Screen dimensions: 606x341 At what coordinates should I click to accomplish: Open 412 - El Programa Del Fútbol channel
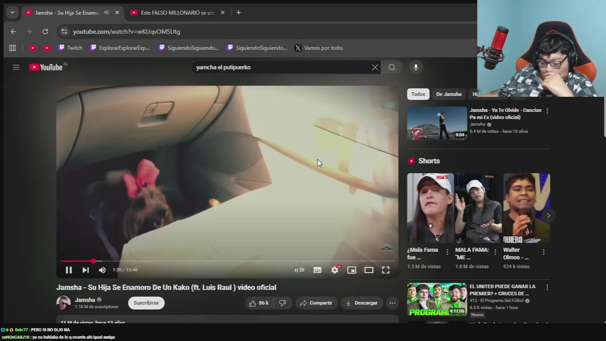click(x=496, y=301)
